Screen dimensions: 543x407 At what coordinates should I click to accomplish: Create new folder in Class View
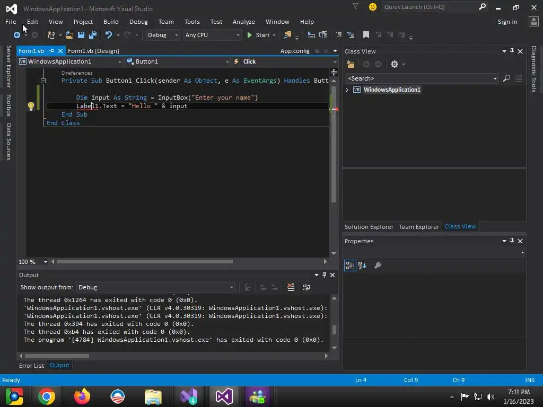351,64
